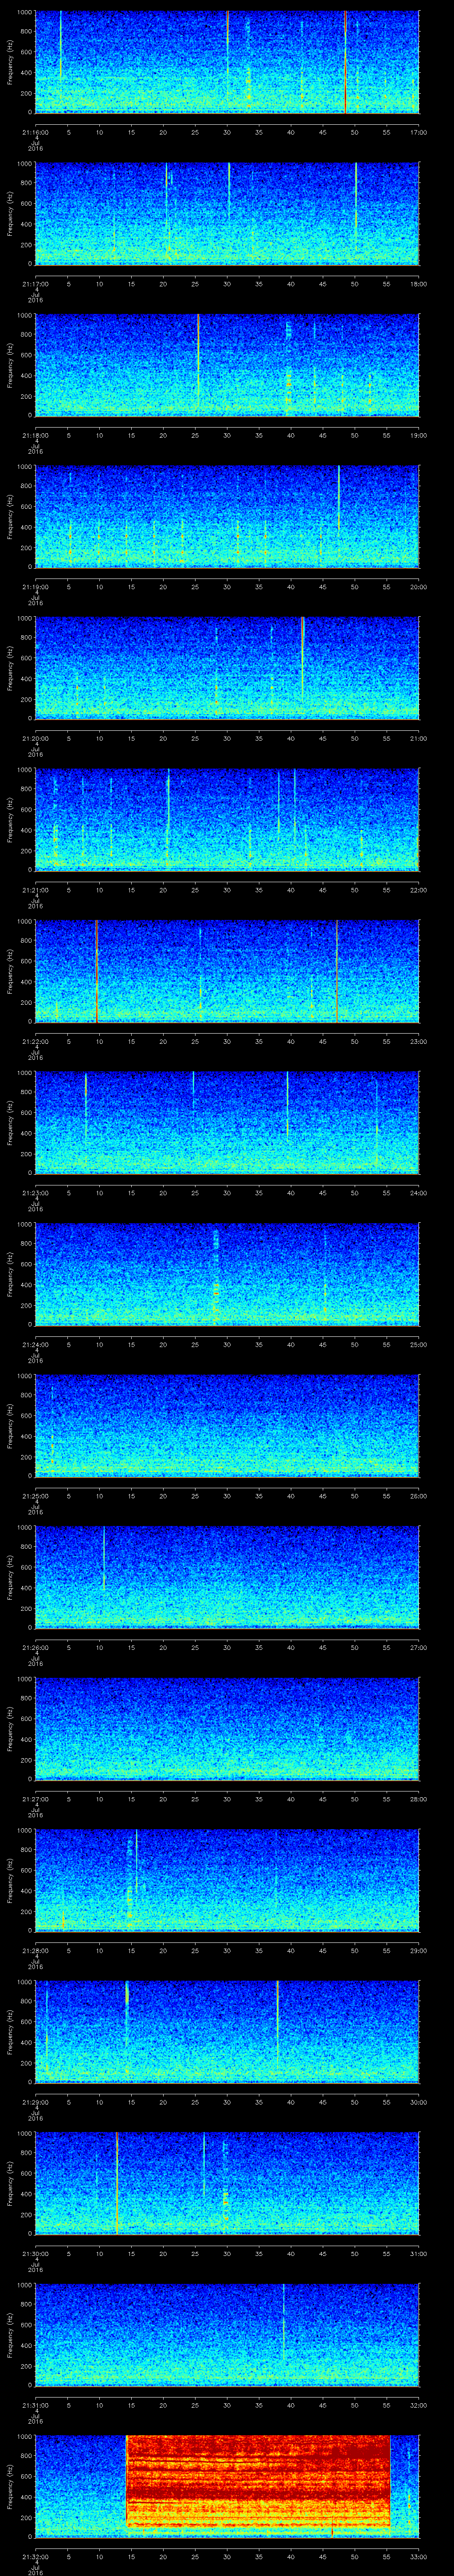The image size is (454, 2576).
Task: Click the red vertical streak near 9 seconds in the 21:22:00 spectrogram
Action: pos(96,971)
